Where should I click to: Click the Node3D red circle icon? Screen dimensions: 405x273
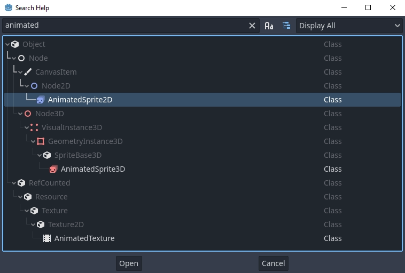tap(28, 114)
